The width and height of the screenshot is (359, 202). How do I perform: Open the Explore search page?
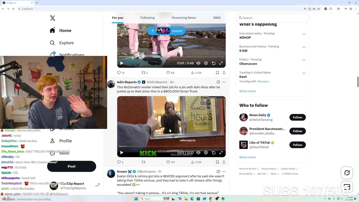[x=62, y=43]
